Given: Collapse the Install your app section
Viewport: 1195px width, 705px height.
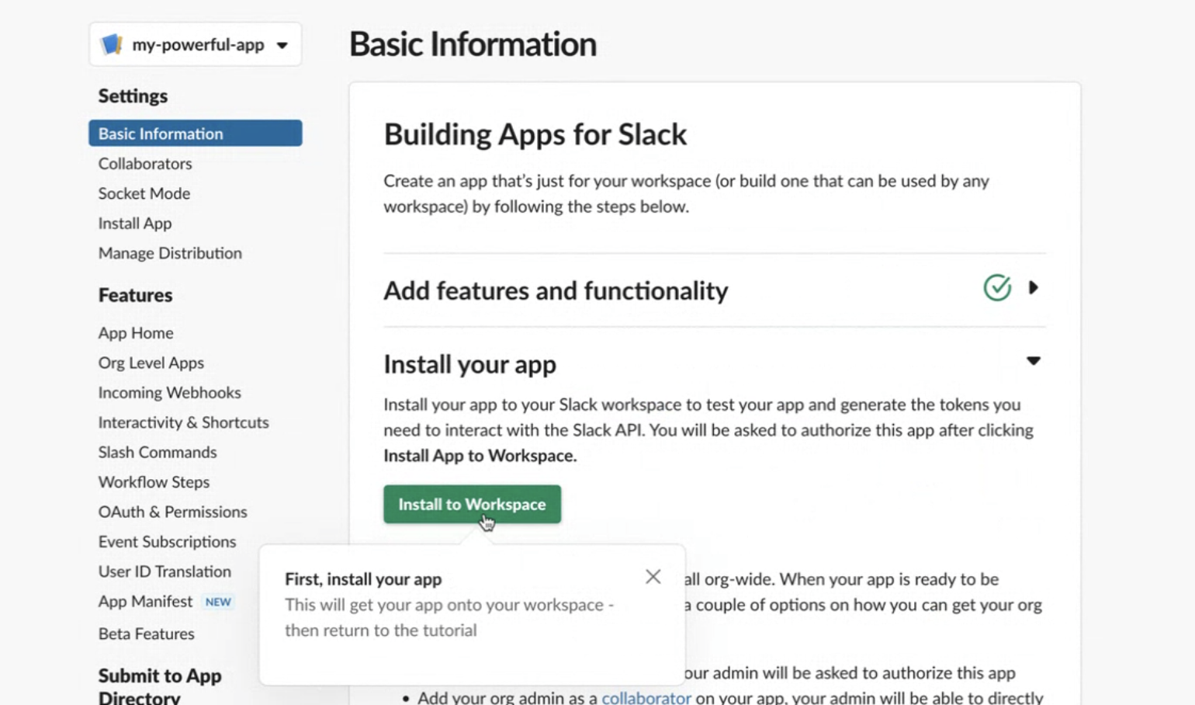Looking at the screenshot, I should (x=1033, y=361).
